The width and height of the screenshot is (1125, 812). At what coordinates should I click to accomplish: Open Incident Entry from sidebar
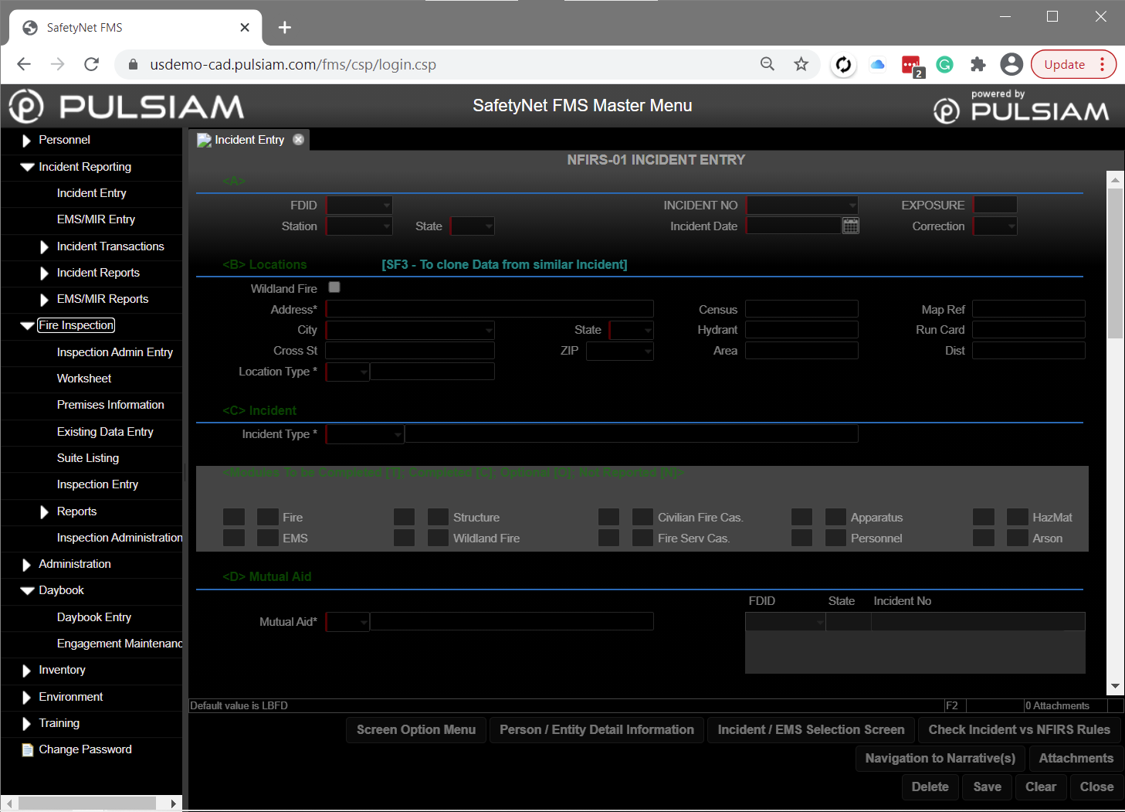91,193
